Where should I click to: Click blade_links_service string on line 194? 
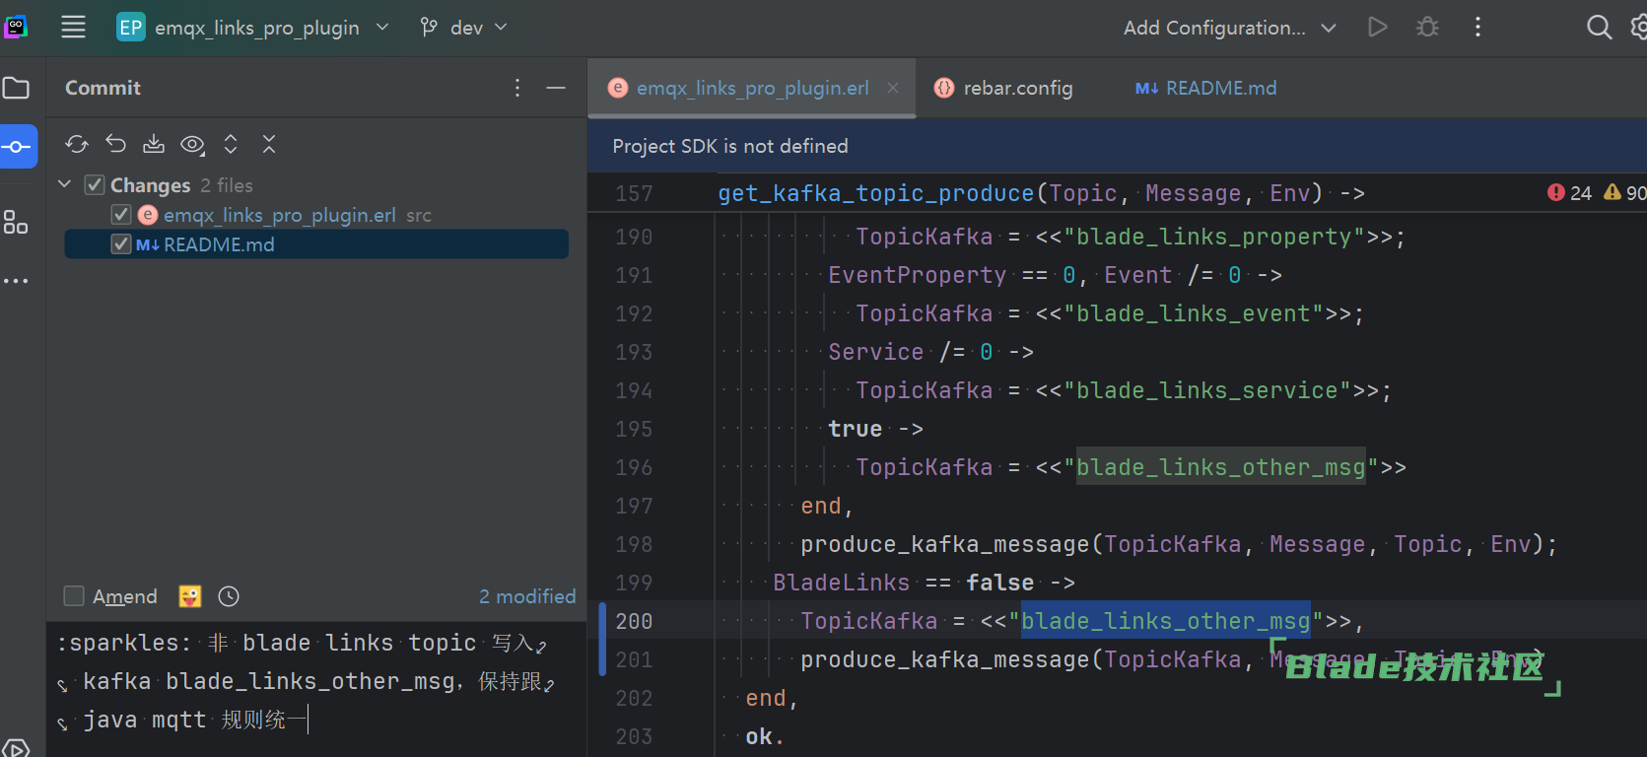point(1206,390)
